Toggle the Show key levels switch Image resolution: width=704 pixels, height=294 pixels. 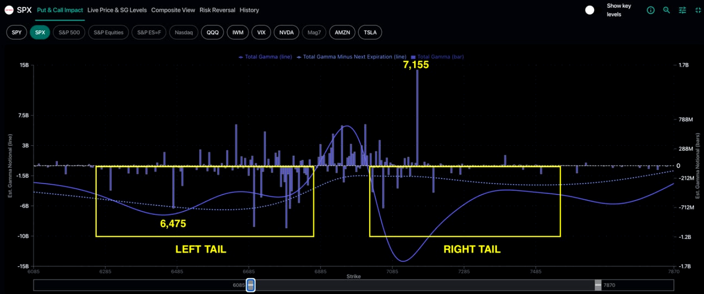(x=589, y=10)
